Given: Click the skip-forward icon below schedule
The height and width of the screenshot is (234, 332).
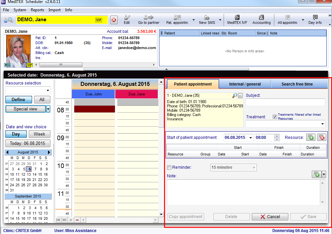Looking at the screenshot, I should point(64,220).
